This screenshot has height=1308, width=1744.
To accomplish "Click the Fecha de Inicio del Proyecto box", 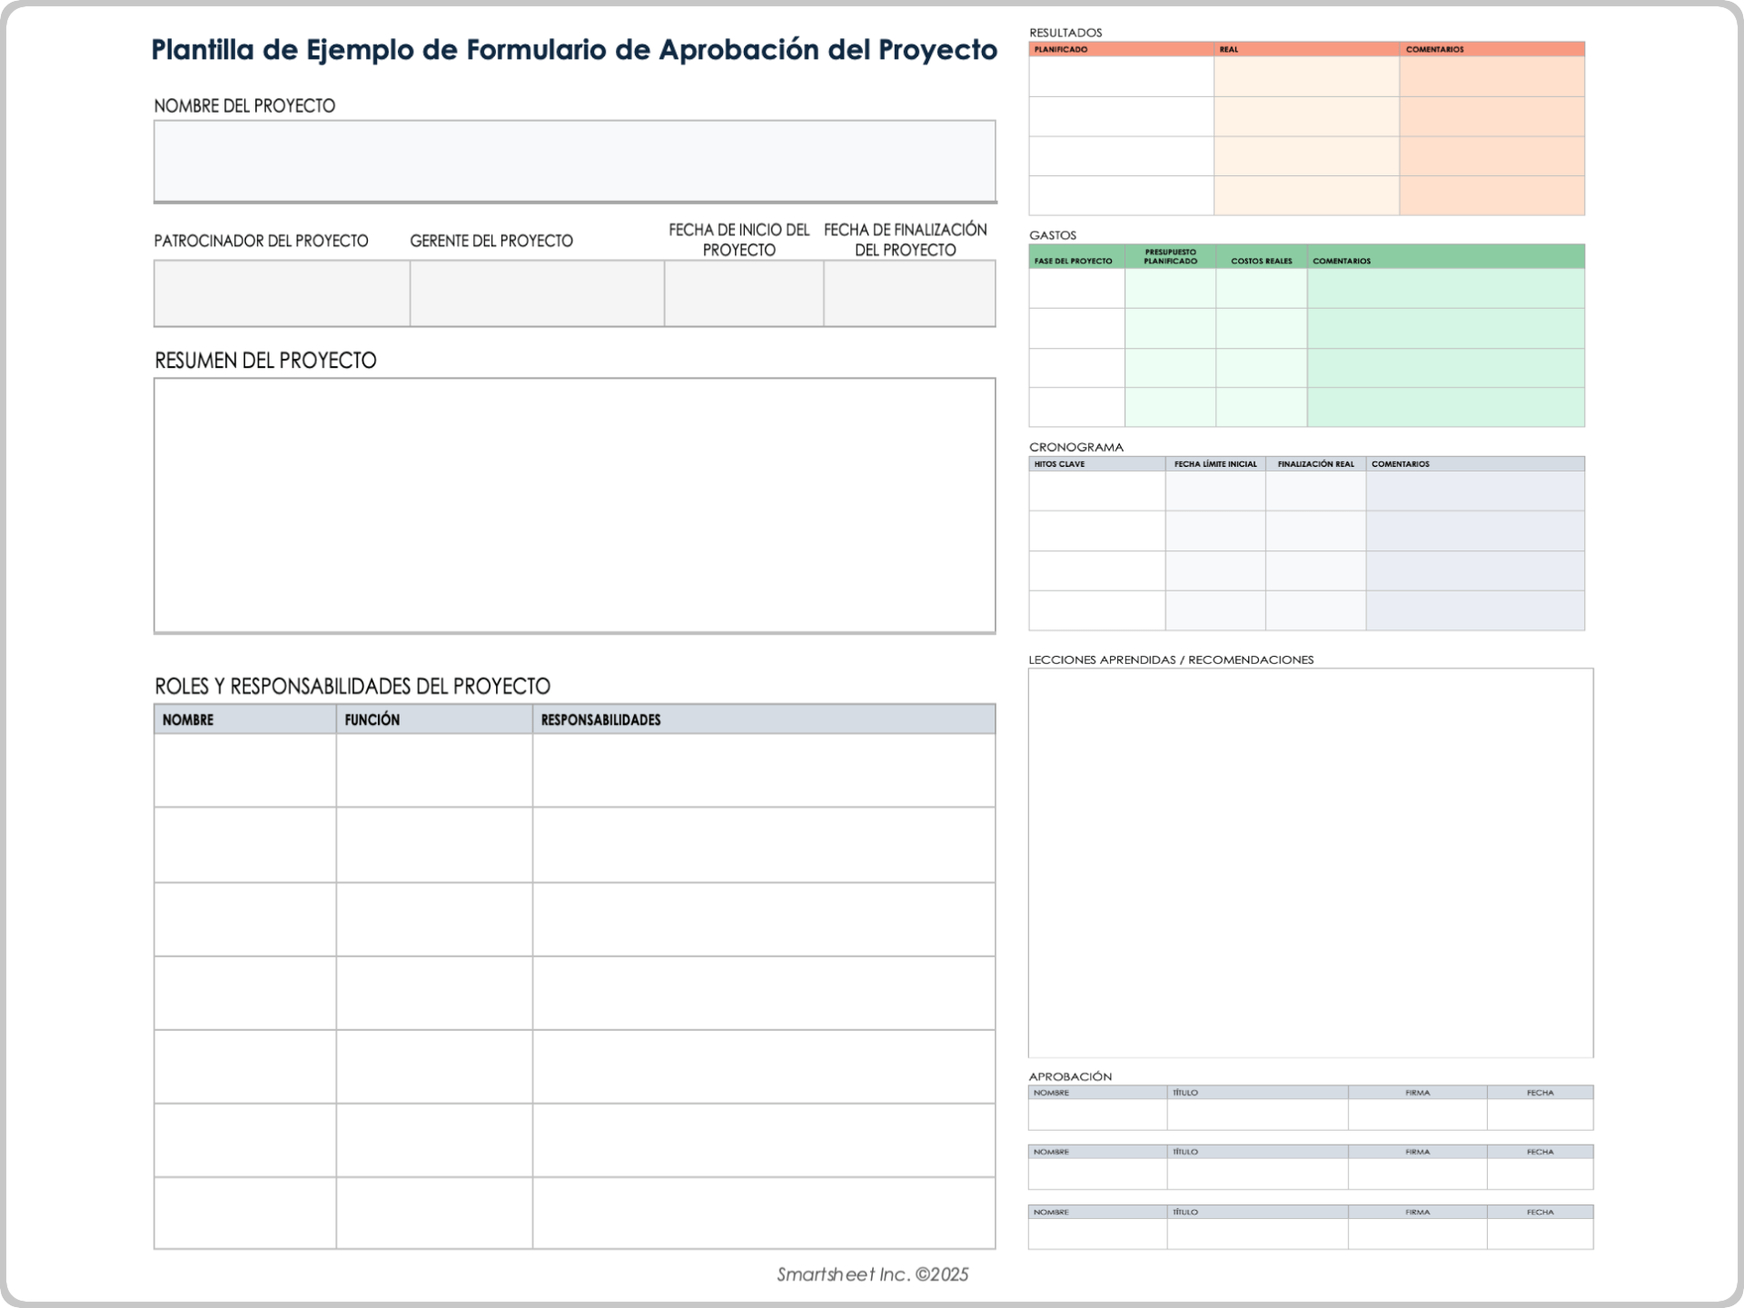I will click(743, 293).
